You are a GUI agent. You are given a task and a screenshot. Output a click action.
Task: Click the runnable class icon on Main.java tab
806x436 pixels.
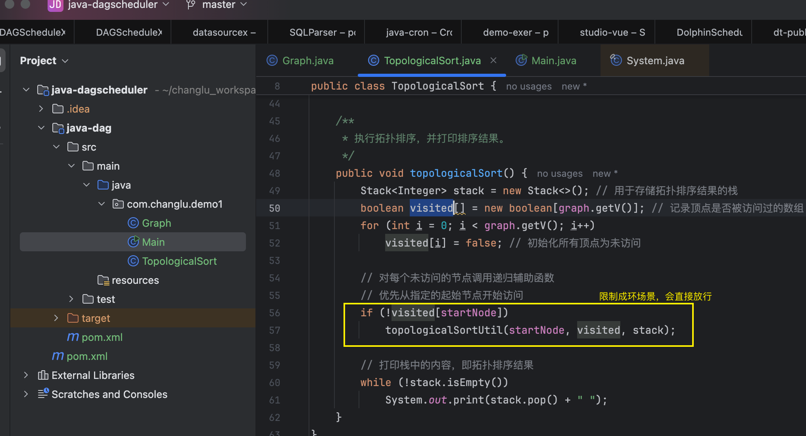tap(521, 60)
